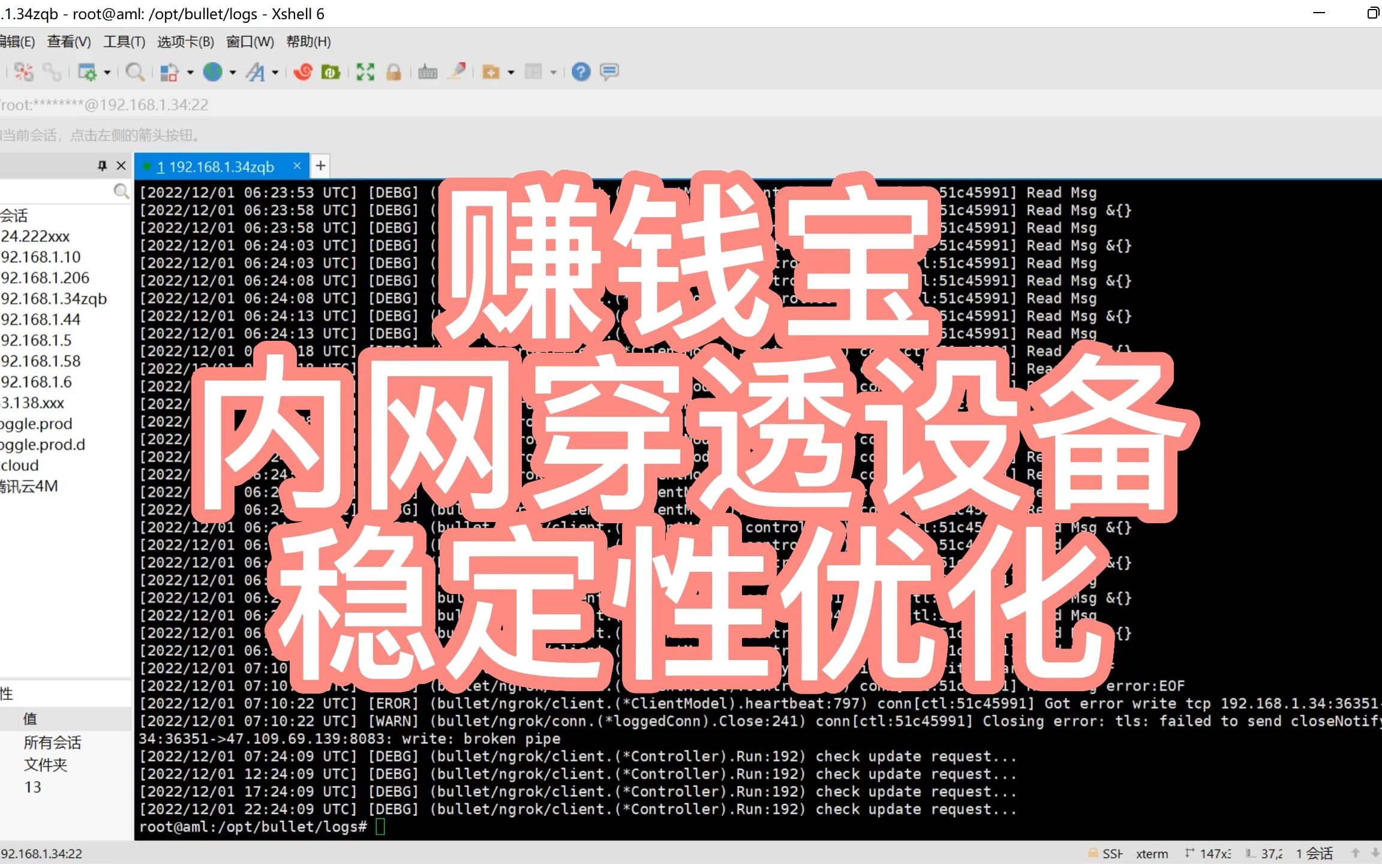Click the 147x terminal size status entry

[x=1208, y=853]
